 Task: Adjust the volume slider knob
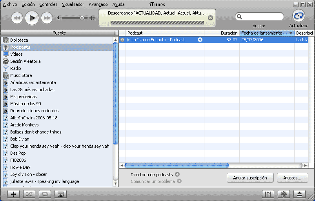pos(82,18)
